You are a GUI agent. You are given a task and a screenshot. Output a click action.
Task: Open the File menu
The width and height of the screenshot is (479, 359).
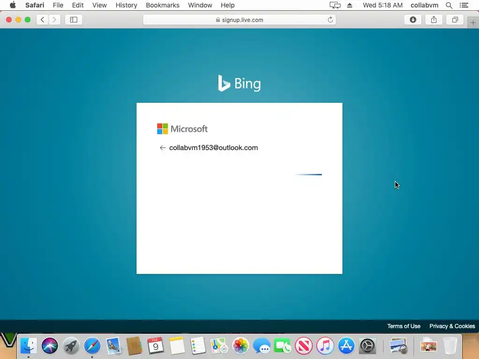point(58,5)
